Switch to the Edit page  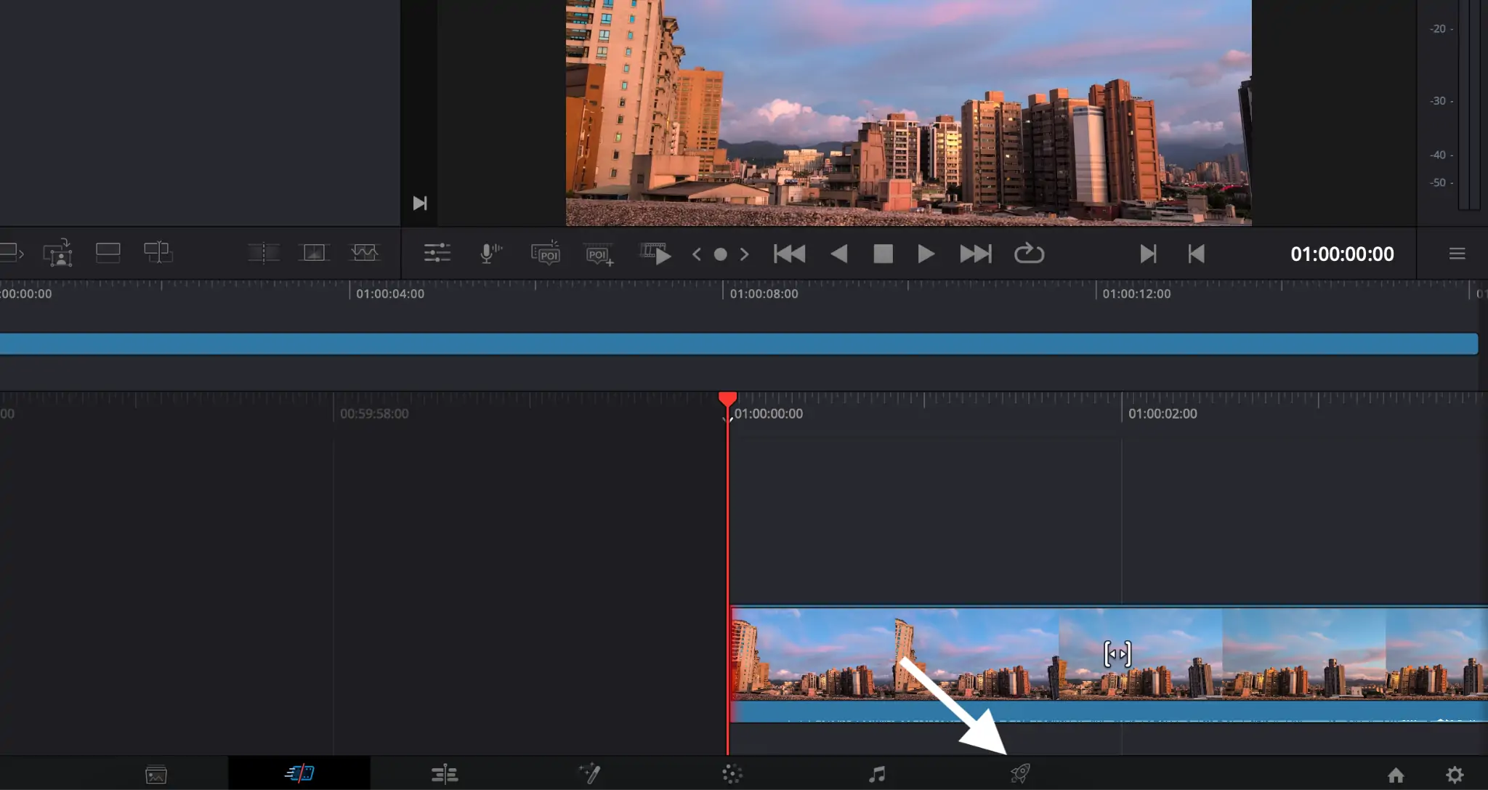tap(444, 774)
